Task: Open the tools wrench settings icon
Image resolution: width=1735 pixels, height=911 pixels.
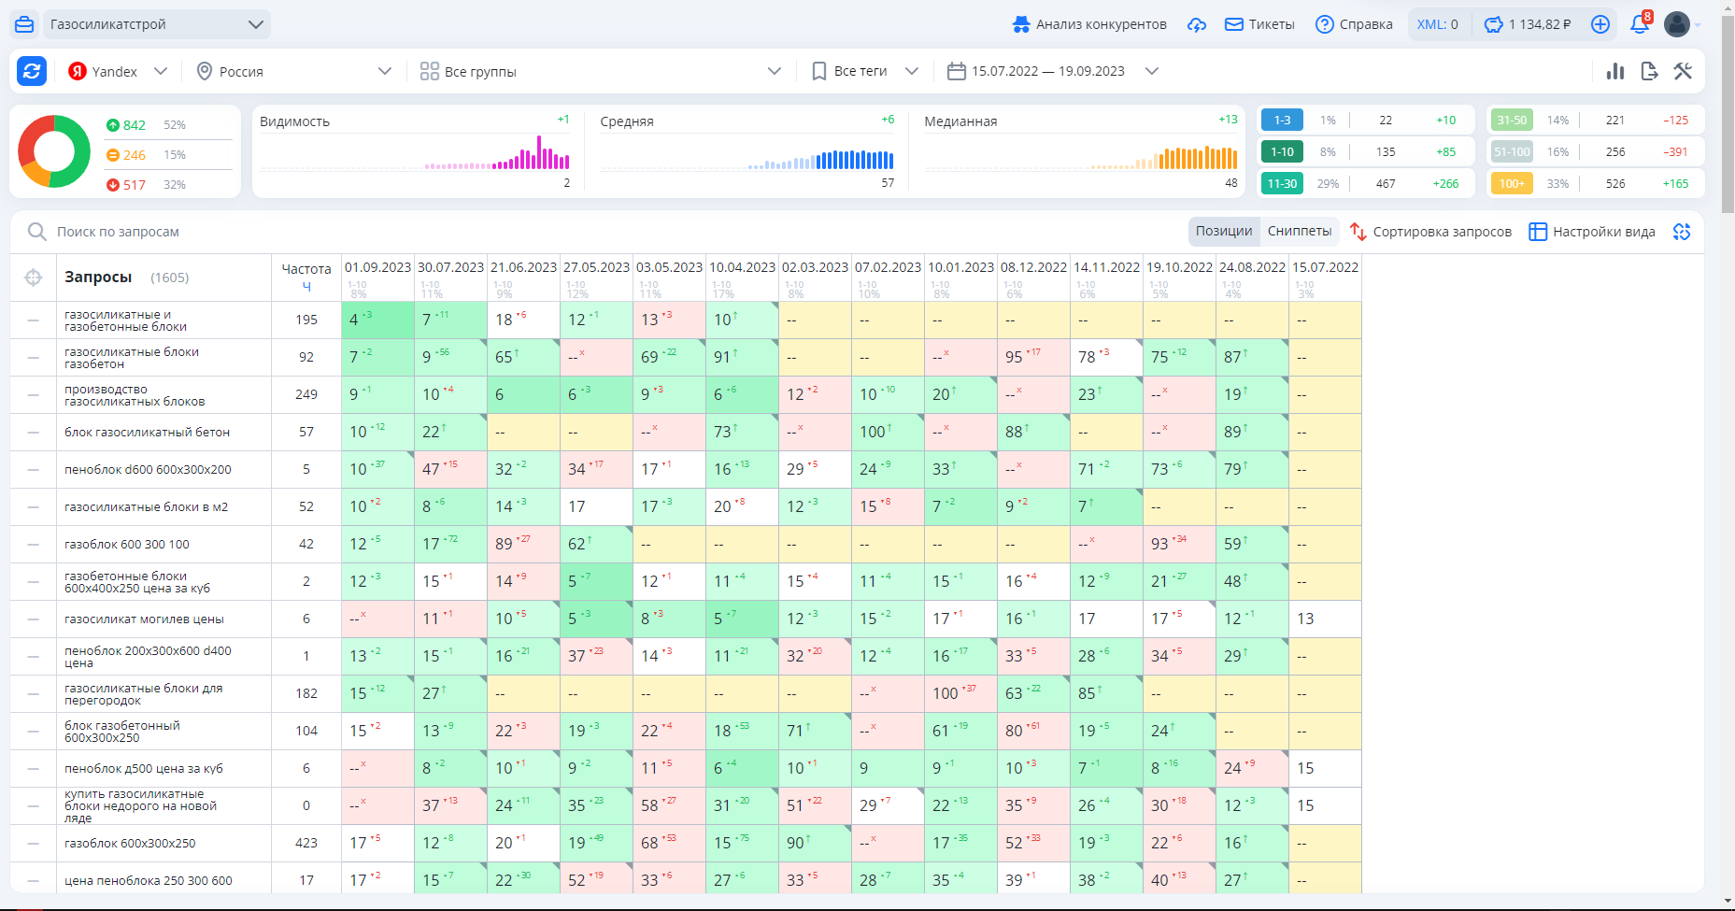Action: 1683,71
